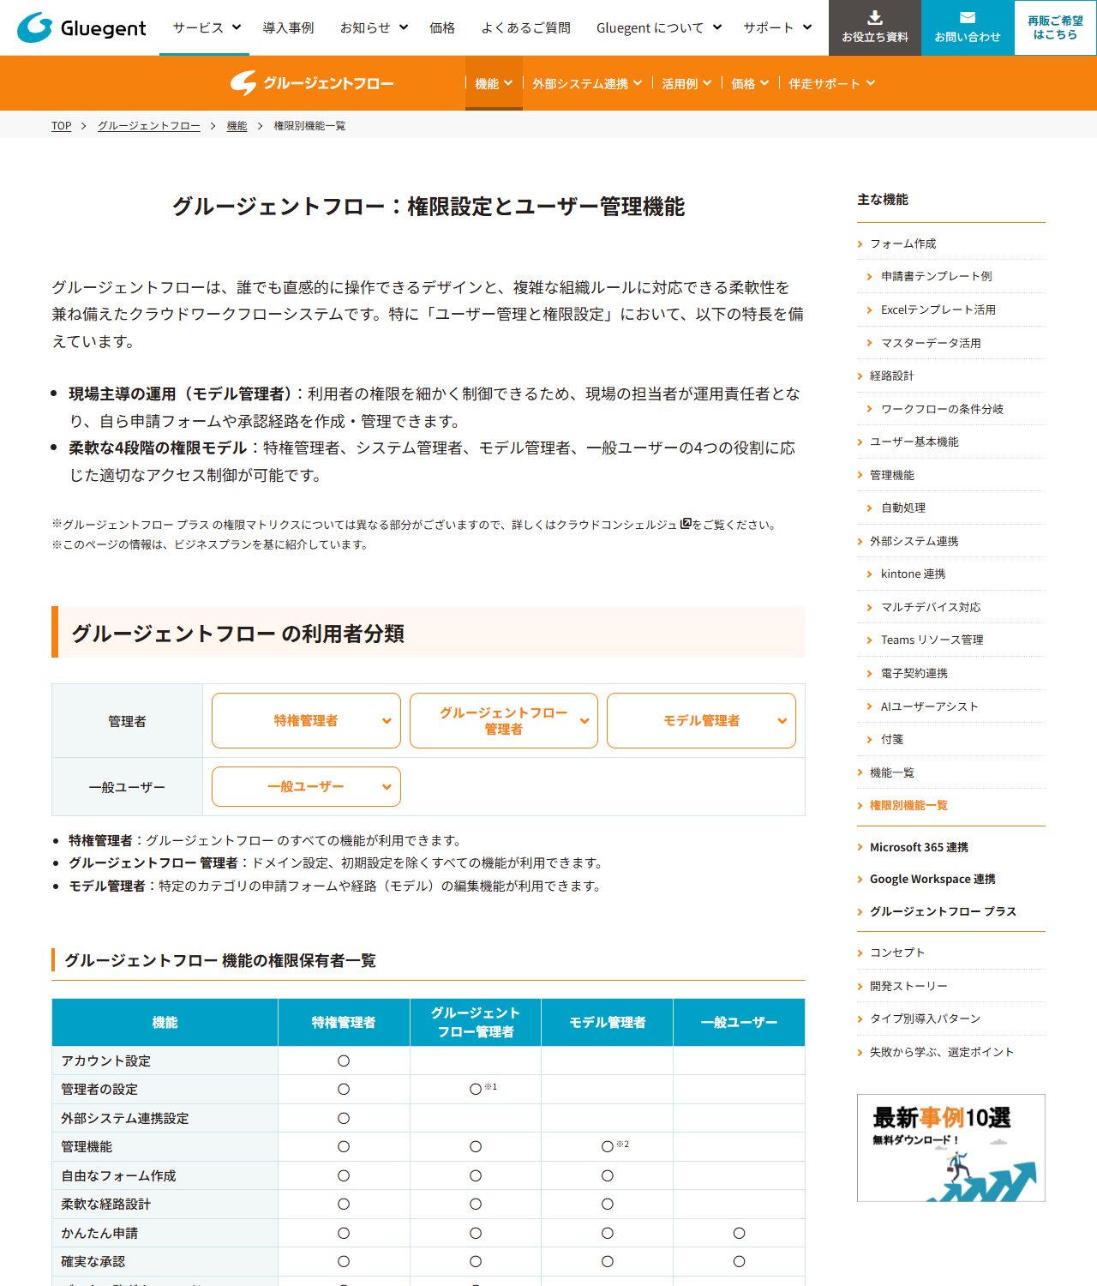The image size is (1097, 1286).
Task: Open kintone 連携 sidebar link
Action: [914, 574]
